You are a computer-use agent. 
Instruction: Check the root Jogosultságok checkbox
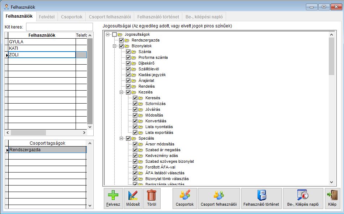(114, 35)
